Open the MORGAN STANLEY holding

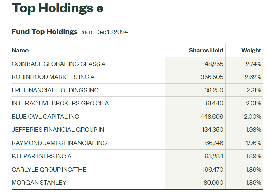39,183
